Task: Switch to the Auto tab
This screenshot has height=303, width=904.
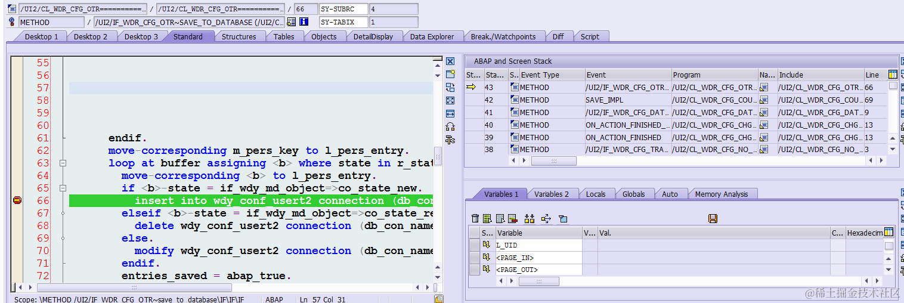Action: click(670, 194)
